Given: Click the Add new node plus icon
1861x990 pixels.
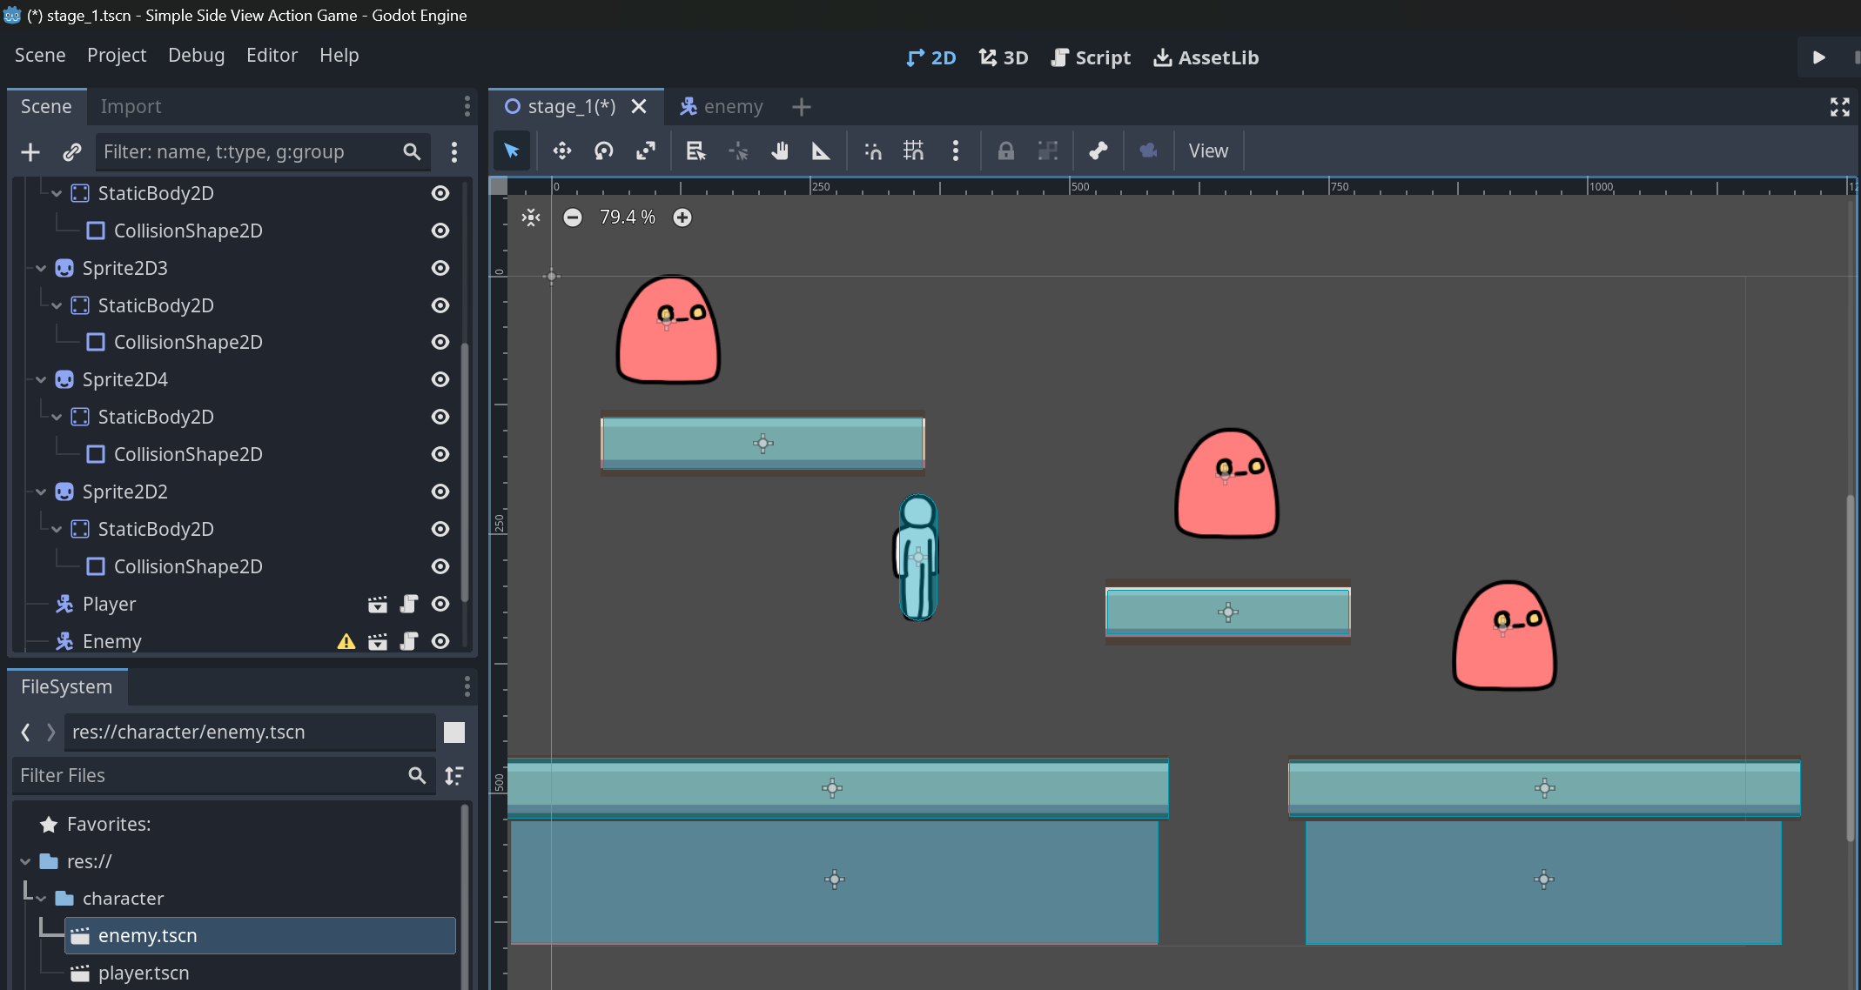Looking at the screenshot, I should [30, 152].
